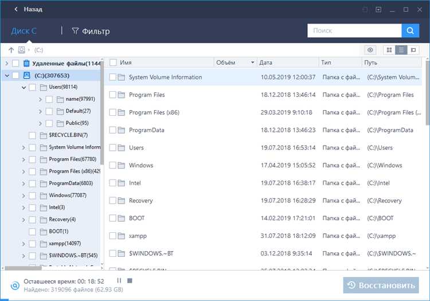
Task: Click folder icon of Users list row
Action: click(x=121, y=148)
